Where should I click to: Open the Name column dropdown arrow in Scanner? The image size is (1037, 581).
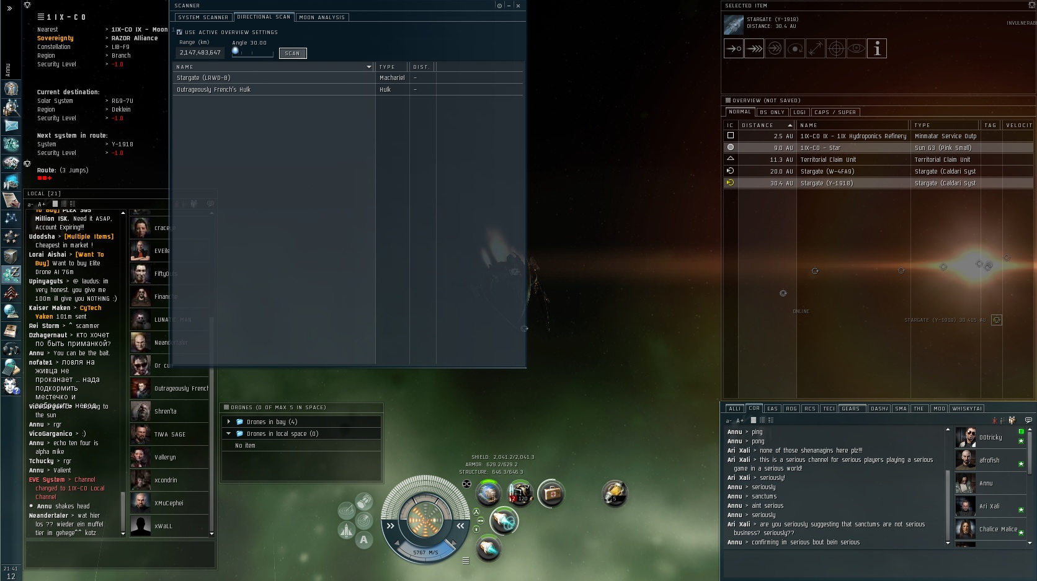pyautogui.click(x=369, y=67)
